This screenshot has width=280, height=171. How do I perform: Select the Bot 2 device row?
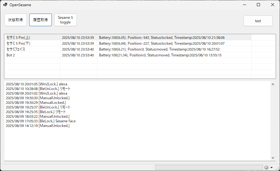[129, 55]
